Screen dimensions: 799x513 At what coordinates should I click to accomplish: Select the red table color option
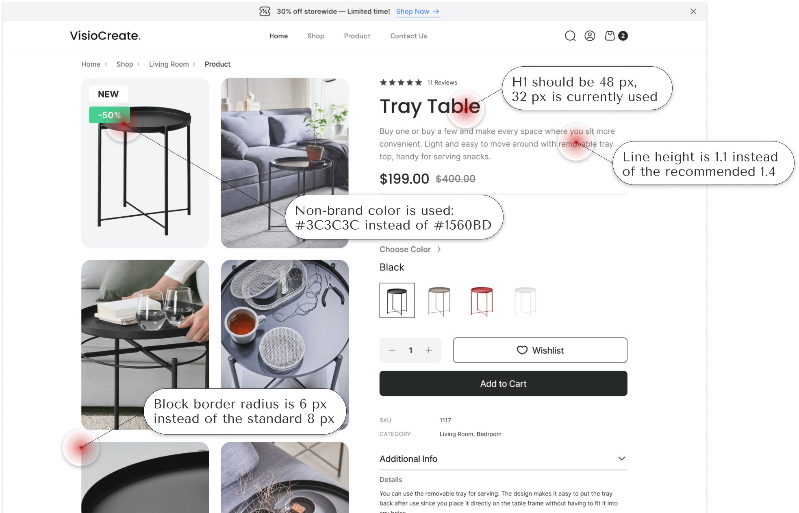(482, 301)
